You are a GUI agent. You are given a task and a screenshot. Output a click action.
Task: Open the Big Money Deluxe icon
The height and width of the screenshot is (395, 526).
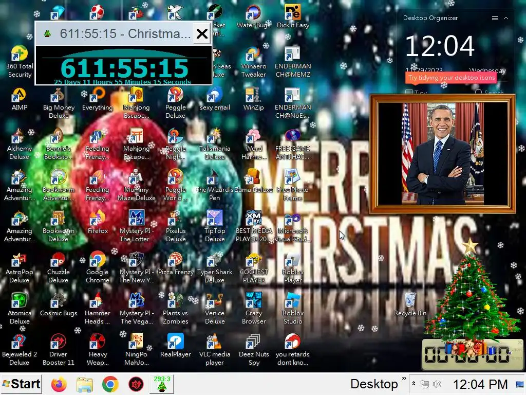click(59, 103)
